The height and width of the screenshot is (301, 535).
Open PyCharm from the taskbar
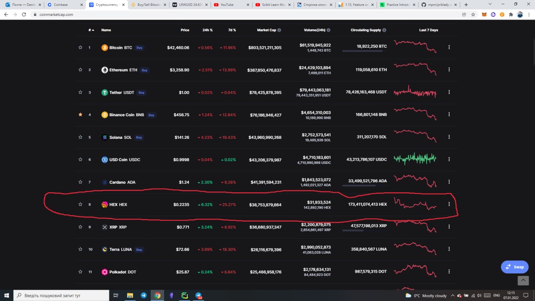[184, 295]
